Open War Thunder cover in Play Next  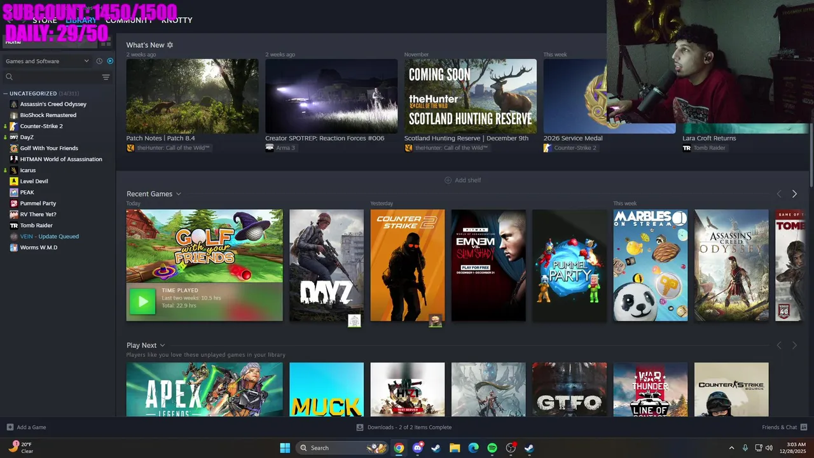click(x=651, y=389)
